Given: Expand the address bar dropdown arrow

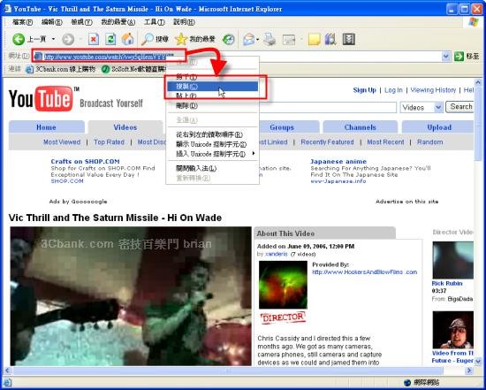Looking at the screenshot, I should [x=445, y=57].
